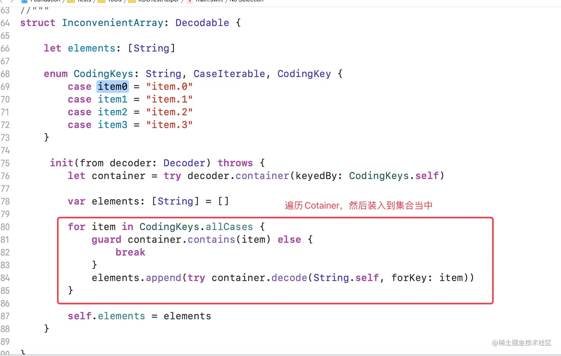Click the init keyword on line 75

[62, 163]
